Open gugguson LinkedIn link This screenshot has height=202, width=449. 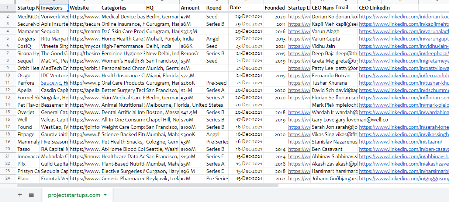pos(404,178)
